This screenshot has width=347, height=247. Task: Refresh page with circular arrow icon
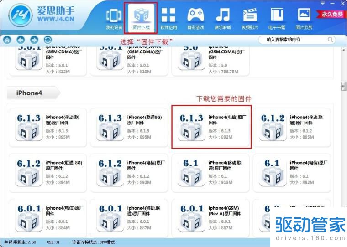48,40
